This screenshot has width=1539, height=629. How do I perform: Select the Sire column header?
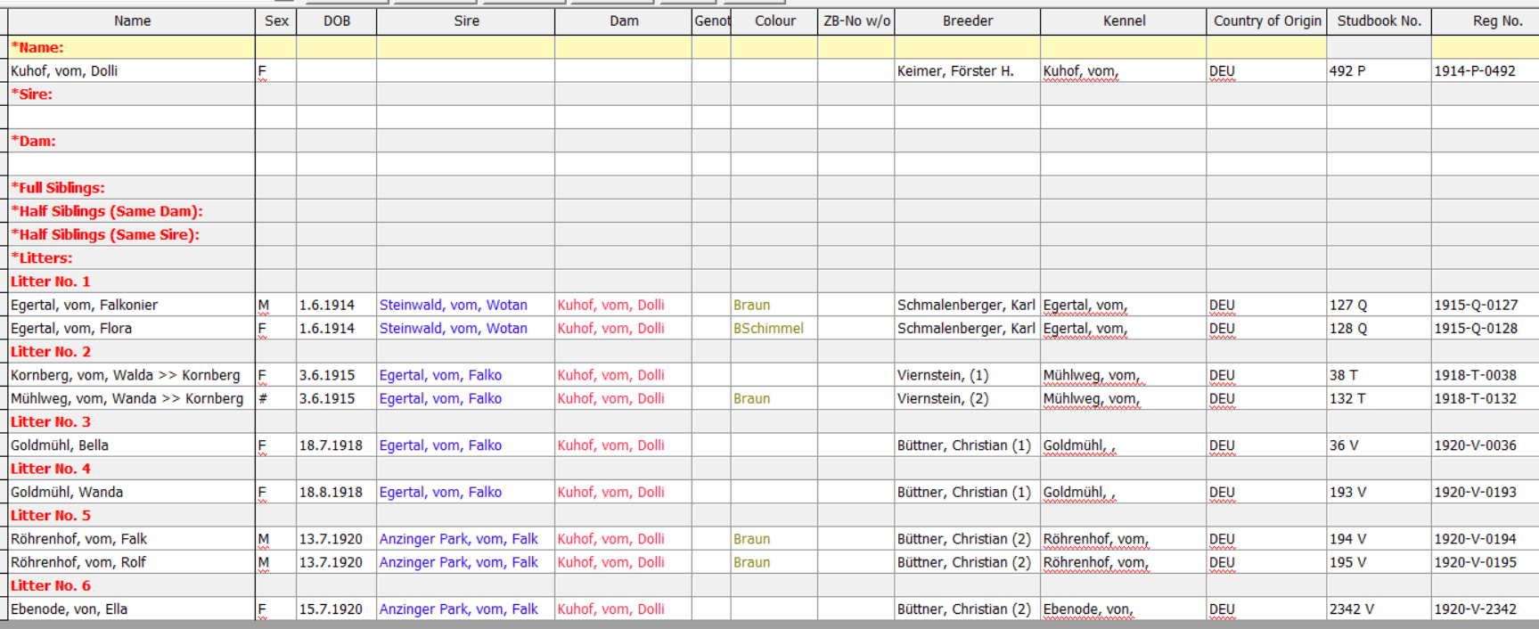pos(466,20)
